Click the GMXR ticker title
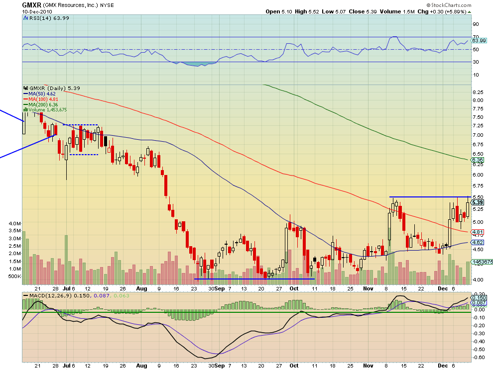The height and width of the screenshot is (370, 493). (x=31, y=5)
